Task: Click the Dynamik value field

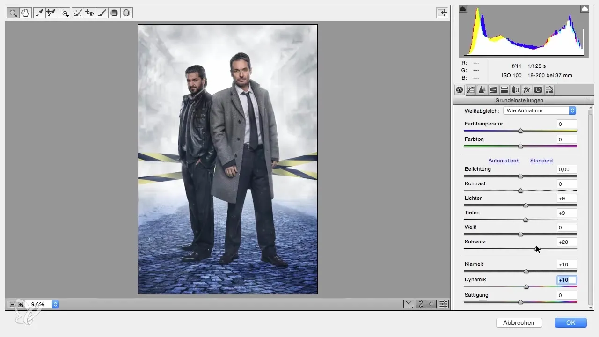Action: 567,280
